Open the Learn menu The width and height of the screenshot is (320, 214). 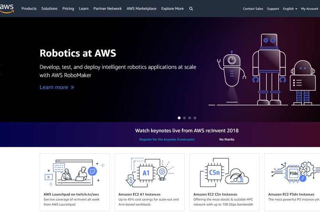pos(84,9)
